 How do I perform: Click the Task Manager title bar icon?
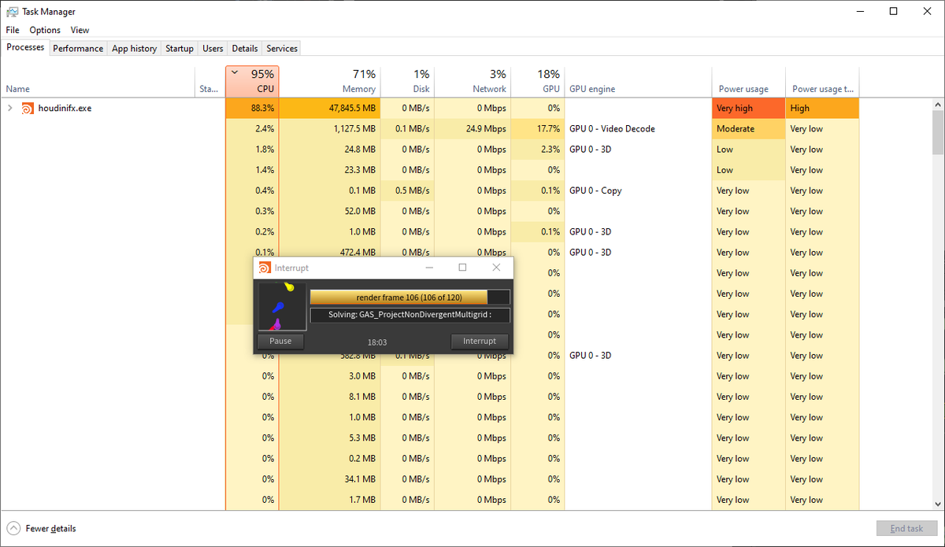click(x=13, y=12)
